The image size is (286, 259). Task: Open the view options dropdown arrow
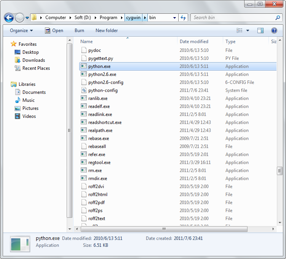(x=248, y=31)
